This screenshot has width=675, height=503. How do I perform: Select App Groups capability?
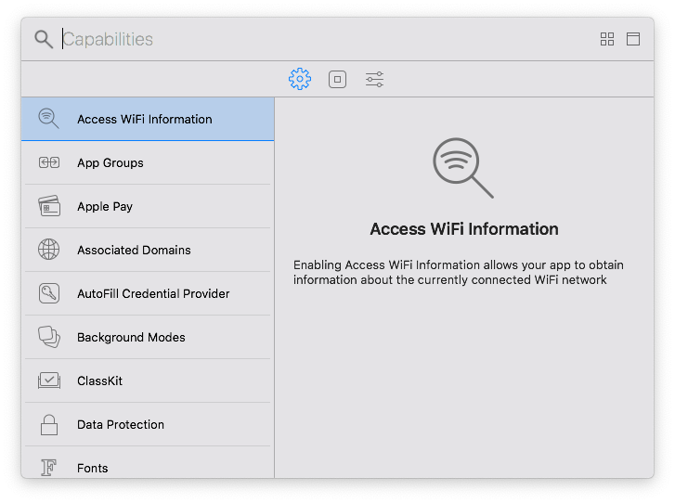(x=110, y=162)
